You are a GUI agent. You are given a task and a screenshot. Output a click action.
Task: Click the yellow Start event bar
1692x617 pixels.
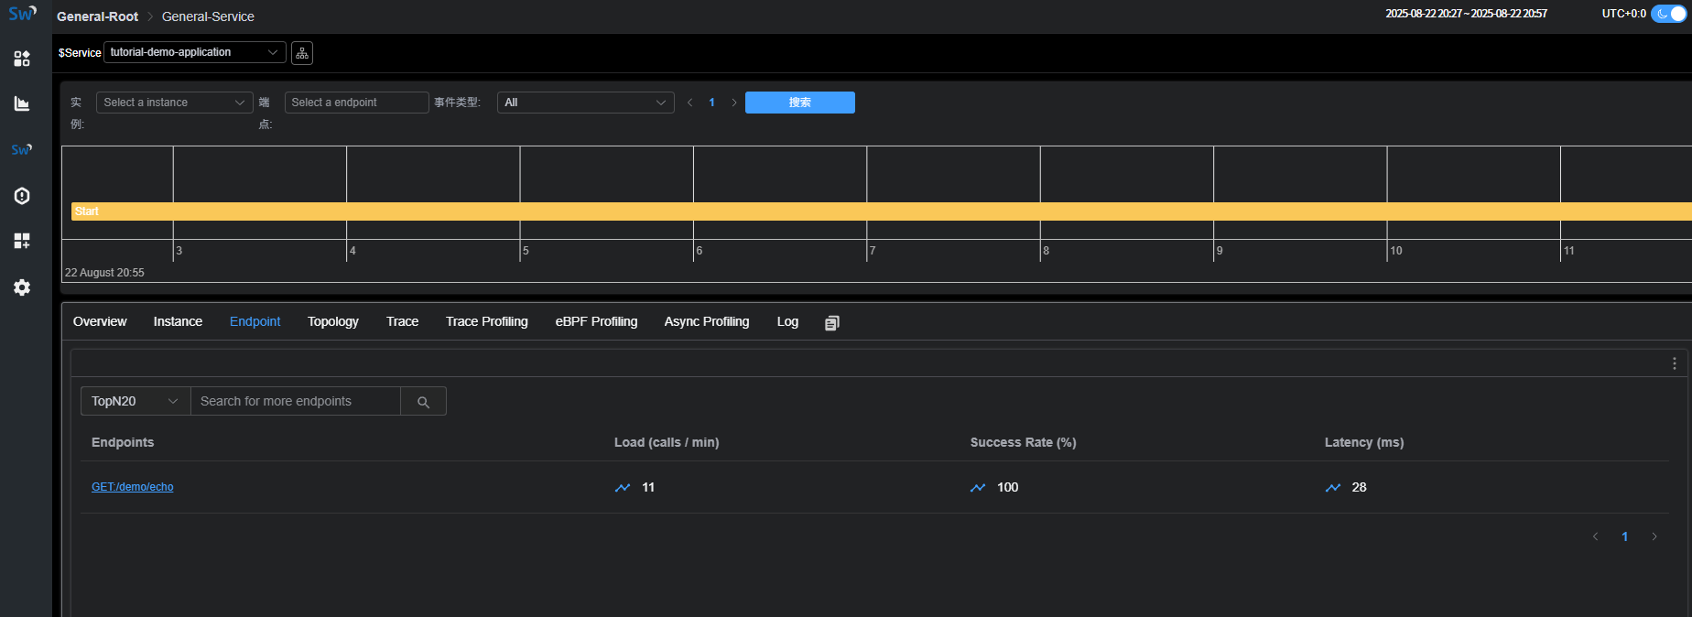(881, 211)
